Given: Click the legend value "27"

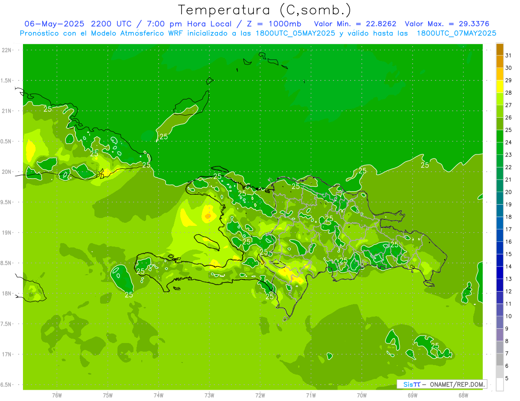Looking at the screenshot, I should coord(509,105).
